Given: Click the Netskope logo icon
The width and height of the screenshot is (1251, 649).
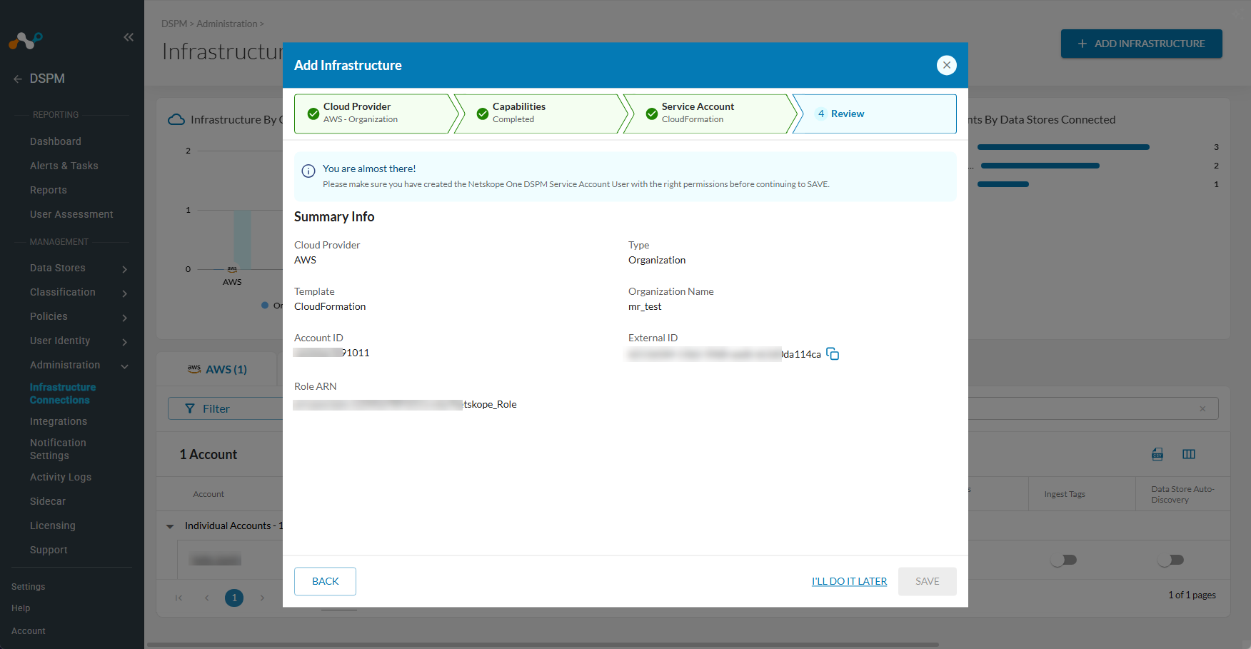Looking at the screenshot, I should (x=26, y=41).
